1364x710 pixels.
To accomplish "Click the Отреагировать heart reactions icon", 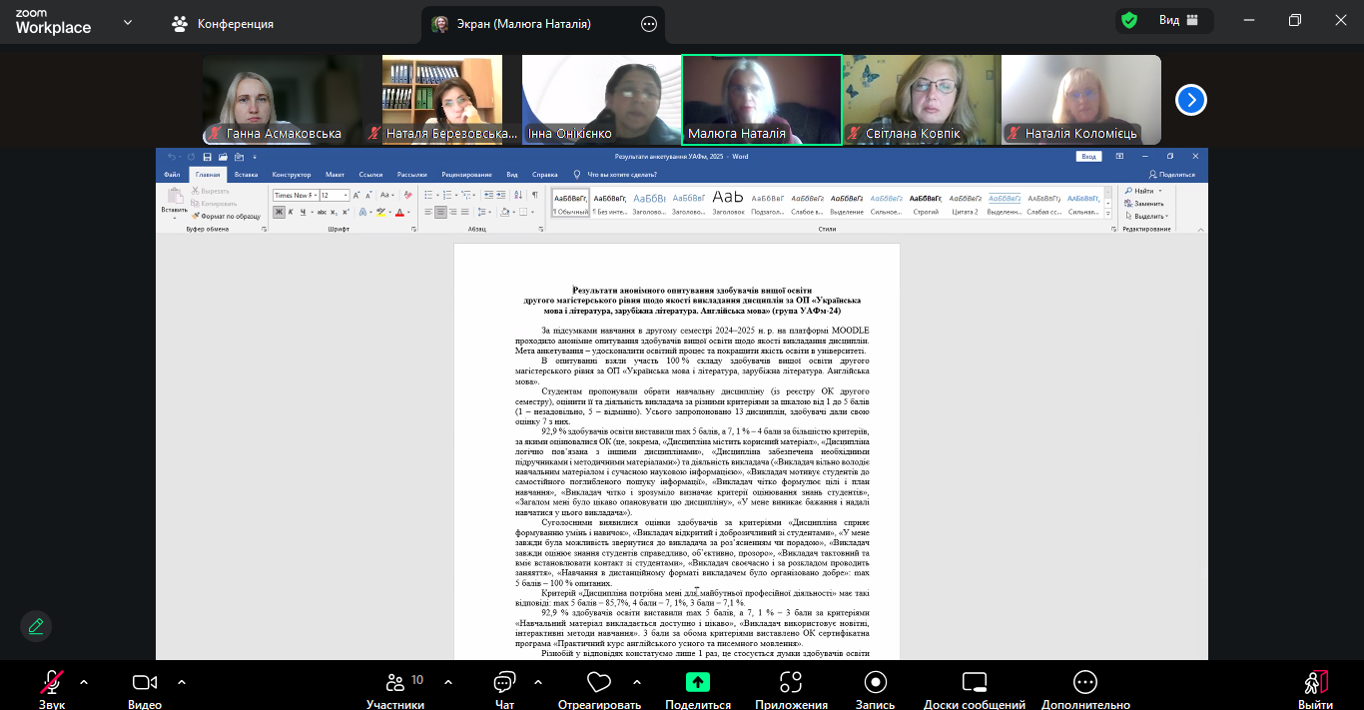I will tap(599, 683).
